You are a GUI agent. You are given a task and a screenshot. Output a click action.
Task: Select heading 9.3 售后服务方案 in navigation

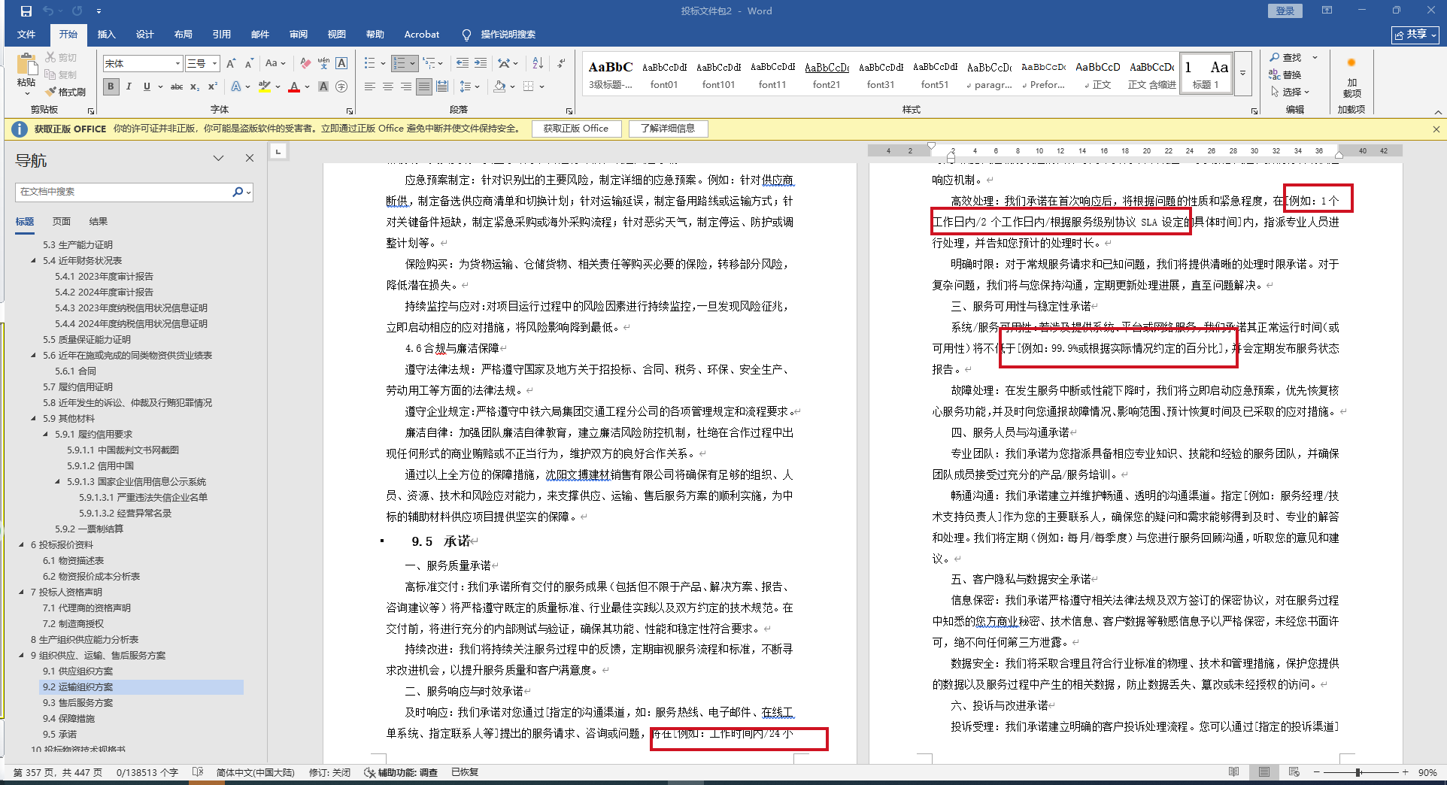point(78,703)
